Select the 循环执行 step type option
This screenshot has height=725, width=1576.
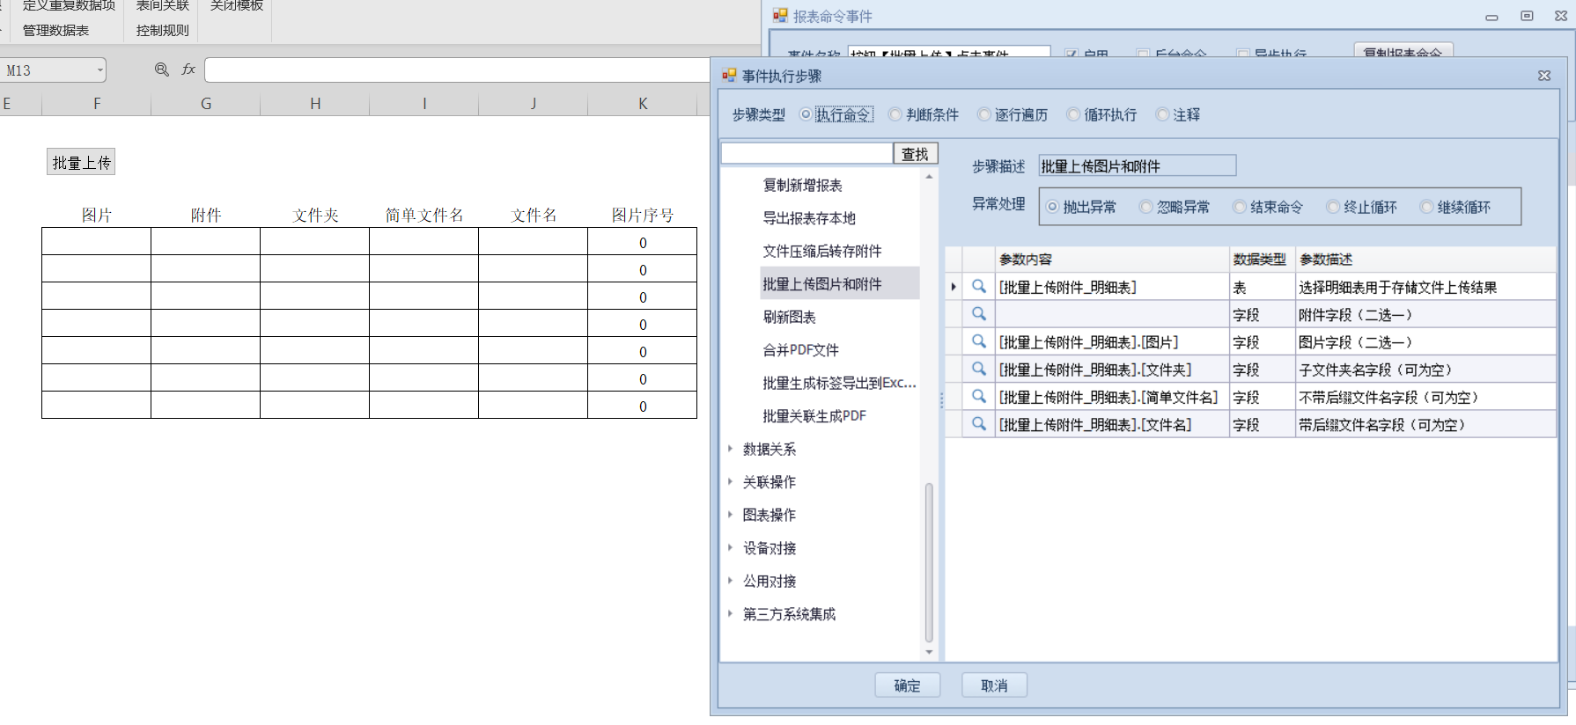[x=1073, y=114]
